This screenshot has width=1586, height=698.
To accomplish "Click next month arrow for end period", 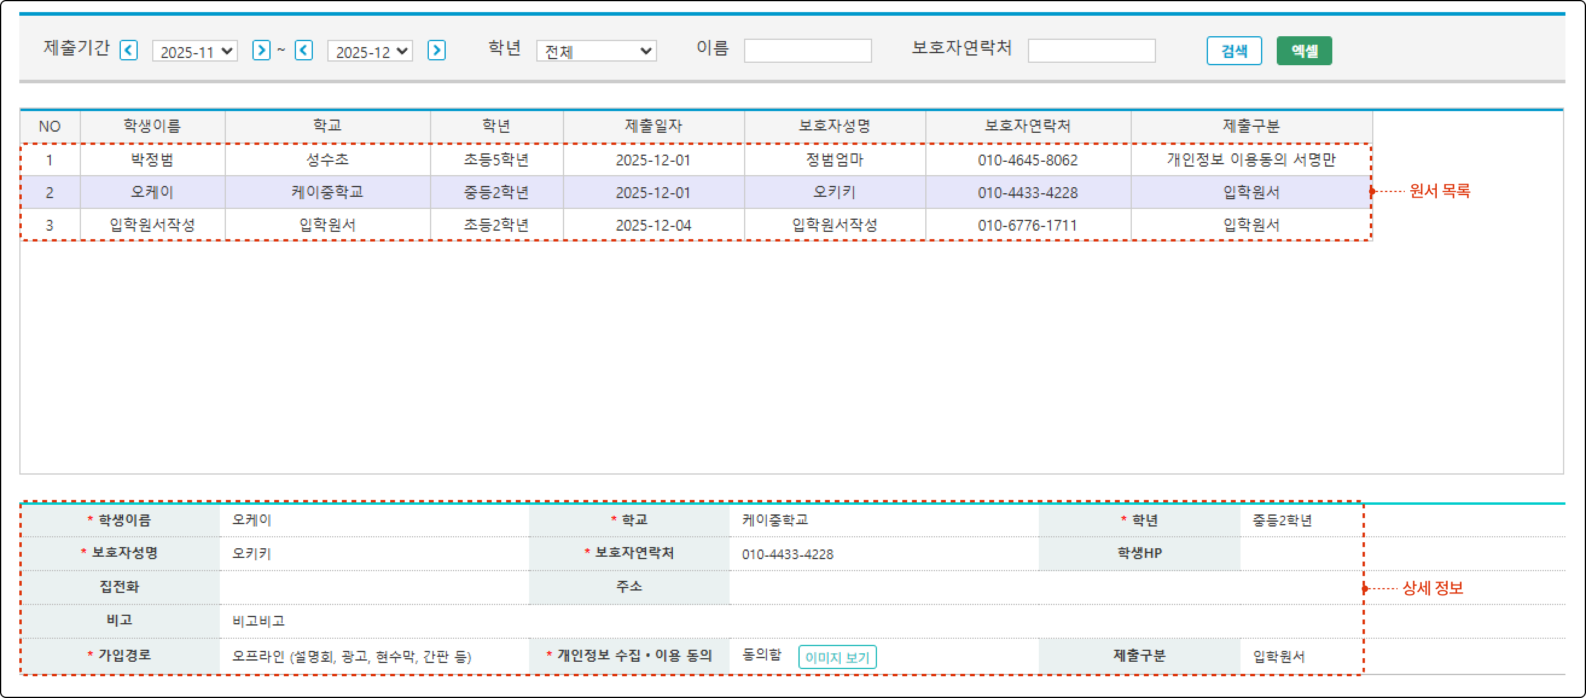I will 436,50.
